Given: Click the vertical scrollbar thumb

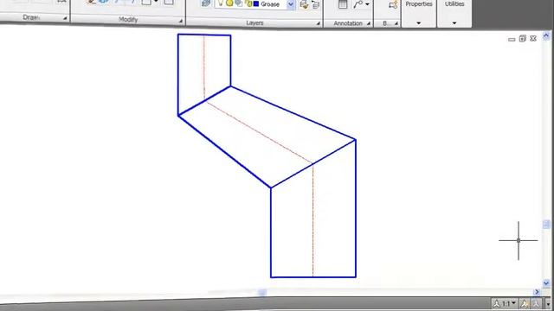Looking at the screenshot, I should (x=546, y=225).
